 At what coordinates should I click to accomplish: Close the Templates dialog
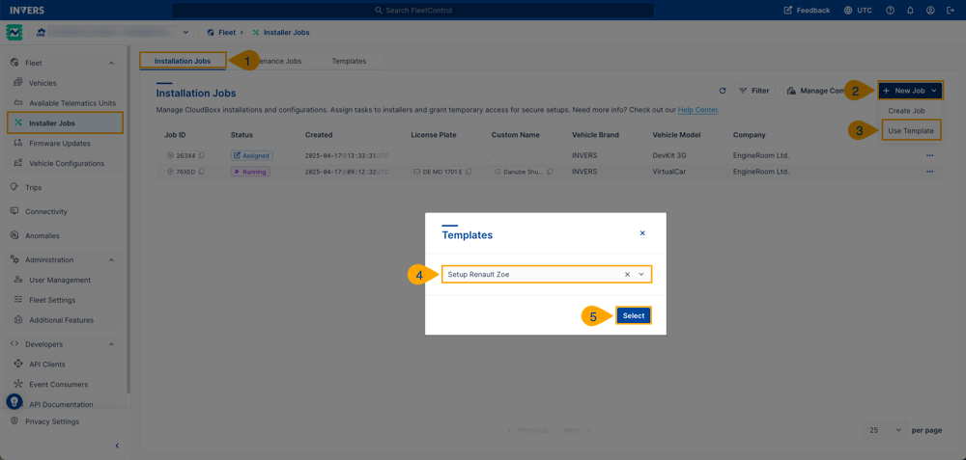point(642,233)
